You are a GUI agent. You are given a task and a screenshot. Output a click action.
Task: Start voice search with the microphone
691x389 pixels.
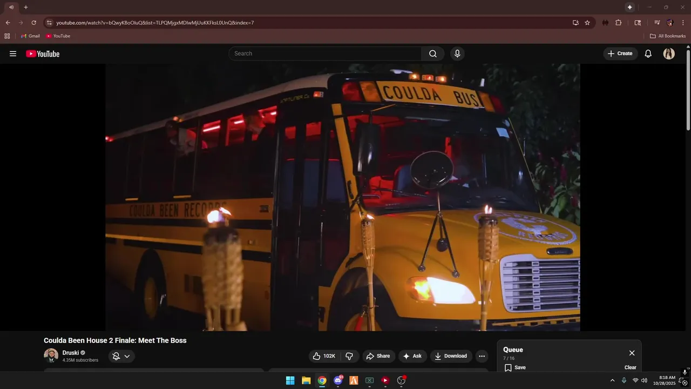(457, 53)
